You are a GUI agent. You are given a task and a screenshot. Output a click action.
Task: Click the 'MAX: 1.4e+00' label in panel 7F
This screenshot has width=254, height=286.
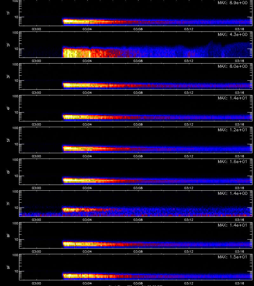click(232, 193)
